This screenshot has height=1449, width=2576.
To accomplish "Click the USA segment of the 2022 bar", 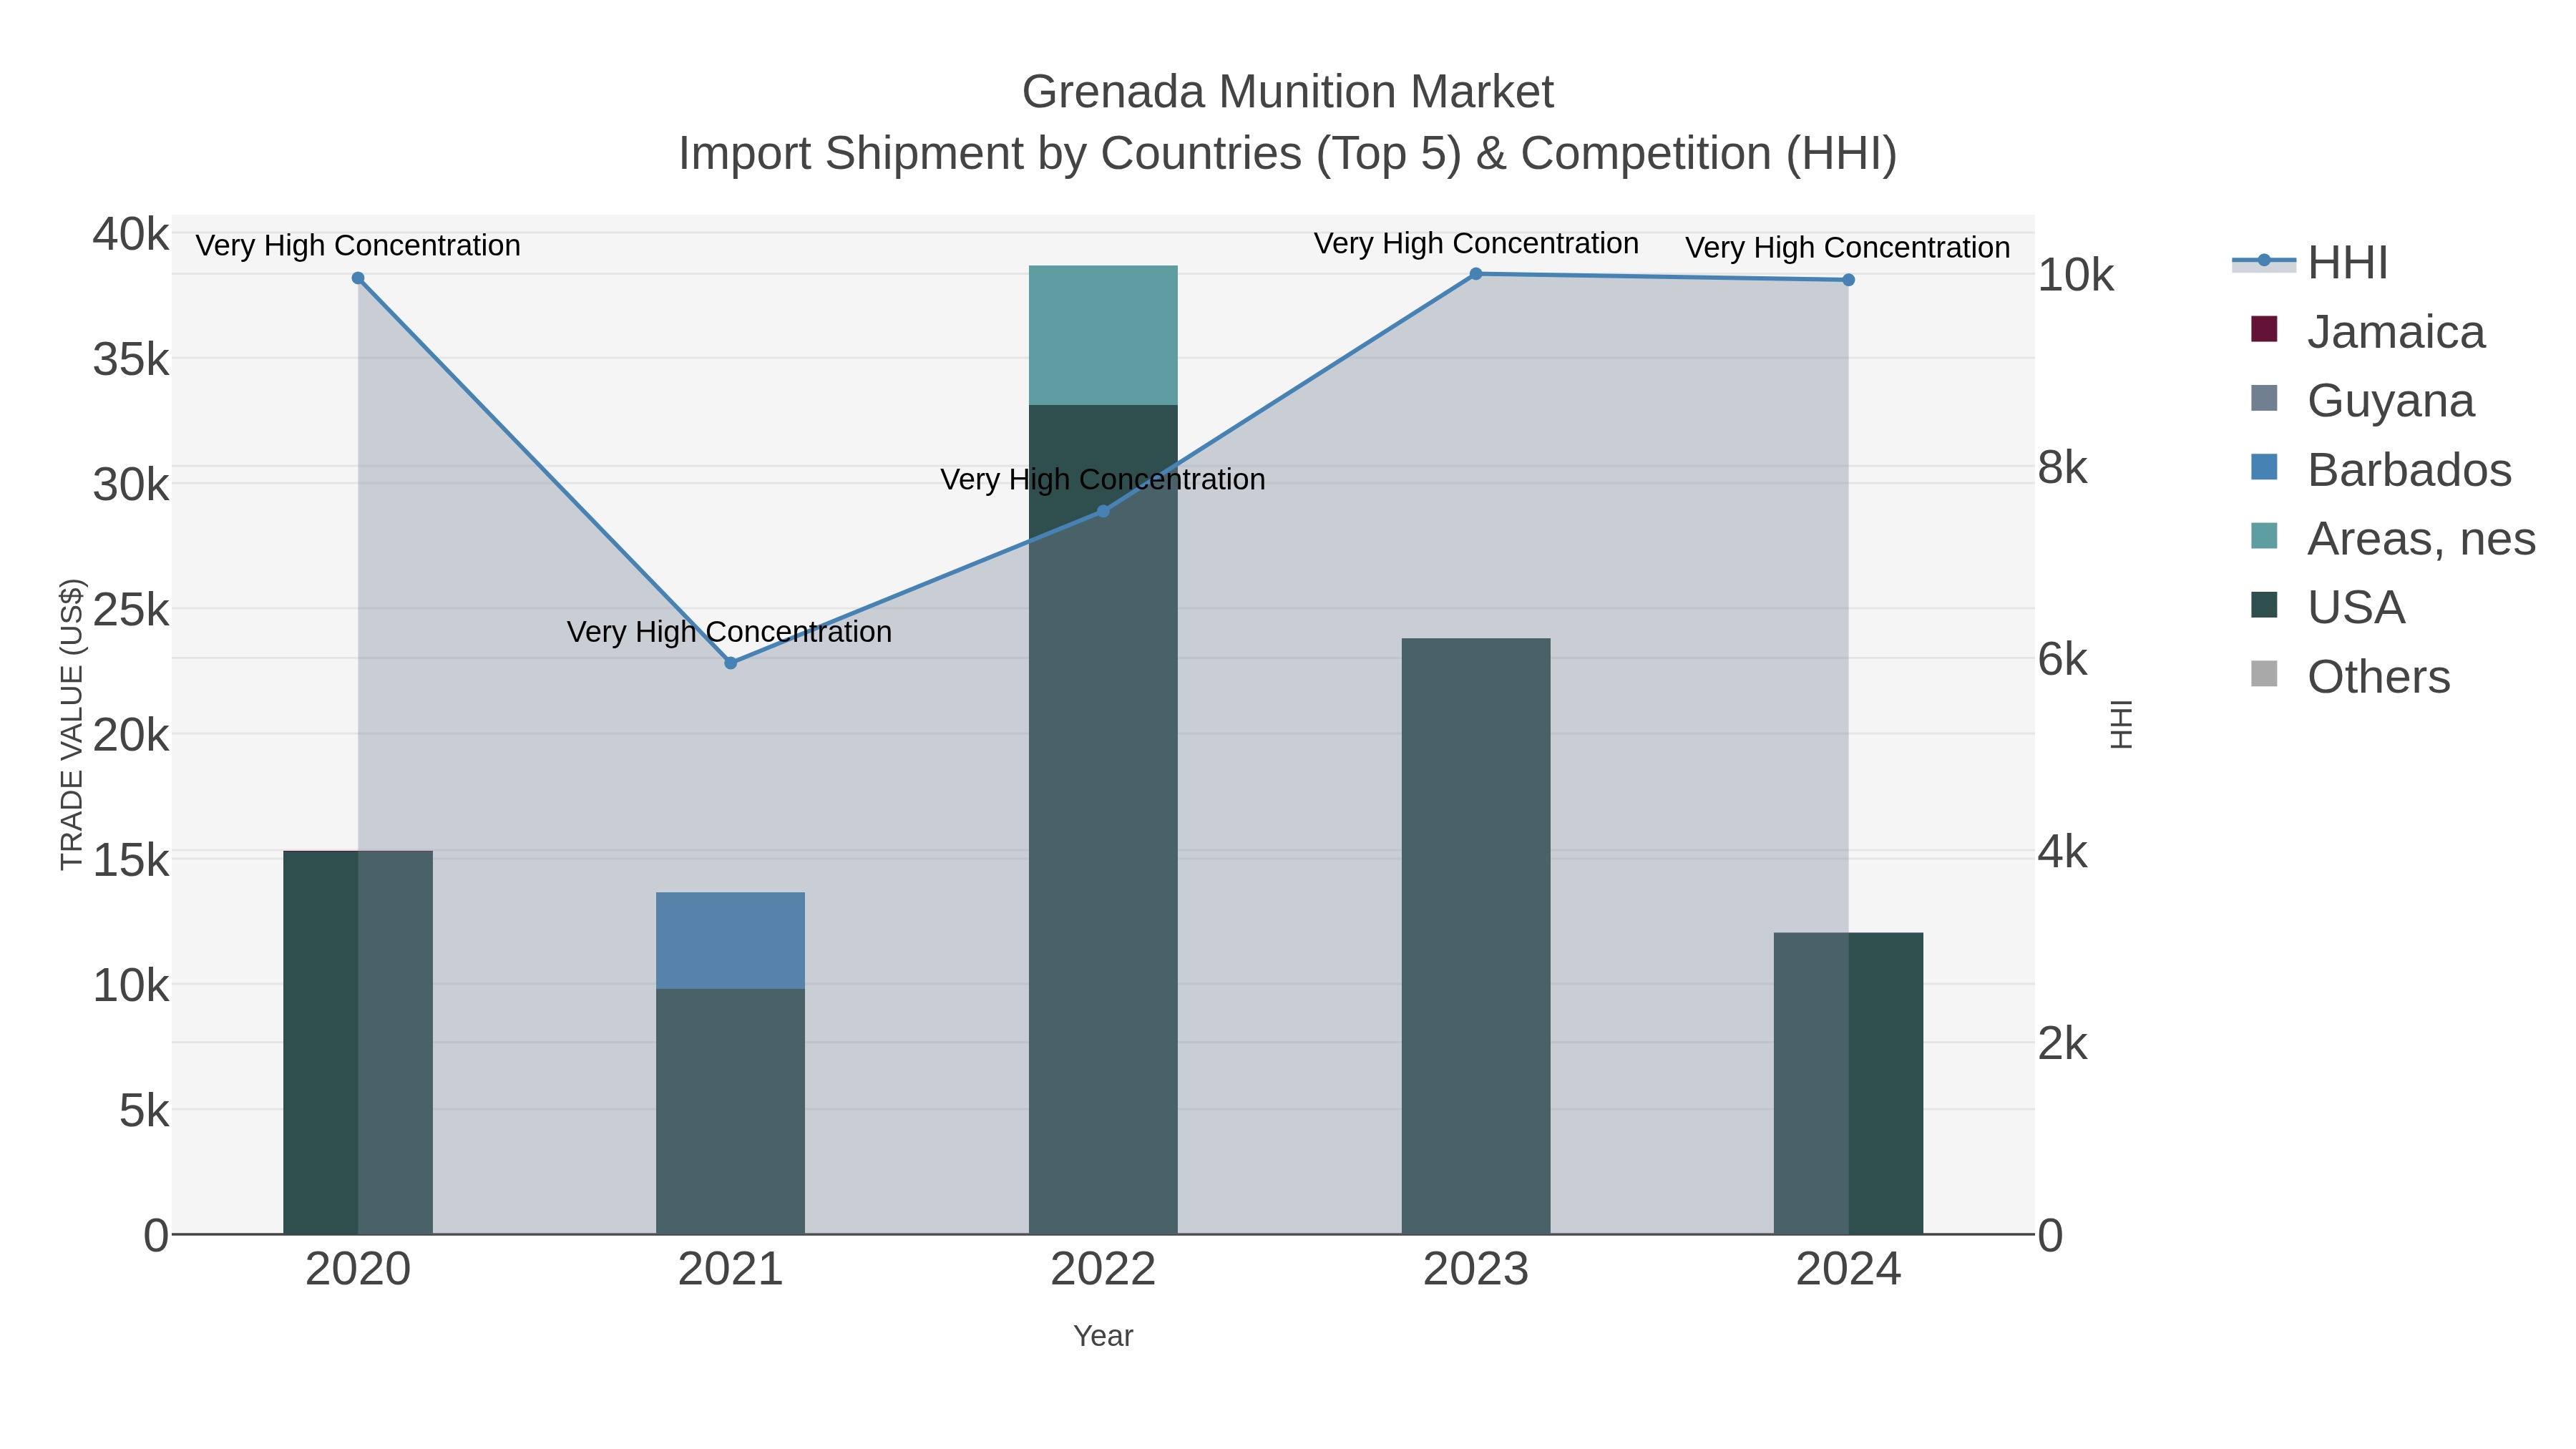I will tap(1103, 819).
